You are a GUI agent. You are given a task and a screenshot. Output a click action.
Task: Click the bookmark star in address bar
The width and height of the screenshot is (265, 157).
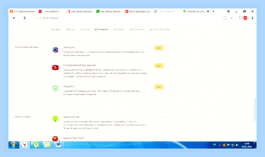coord(232,18)
